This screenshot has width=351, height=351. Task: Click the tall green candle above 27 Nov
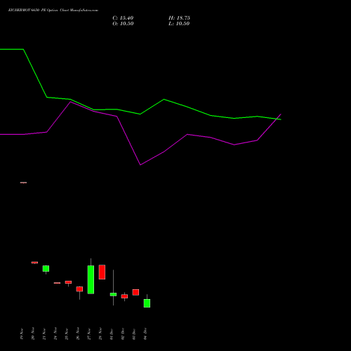tap(91, 279)
